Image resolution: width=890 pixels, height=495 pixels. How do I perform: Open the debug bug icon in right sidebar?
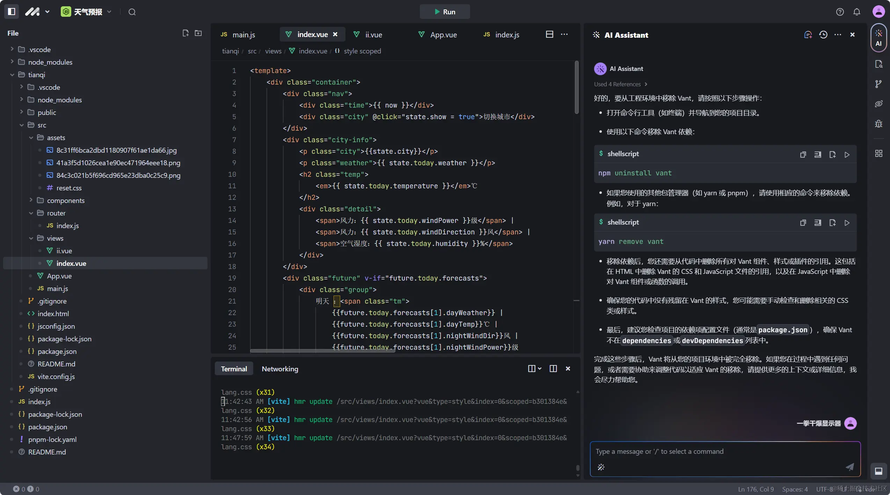click(x=878, y=124)
